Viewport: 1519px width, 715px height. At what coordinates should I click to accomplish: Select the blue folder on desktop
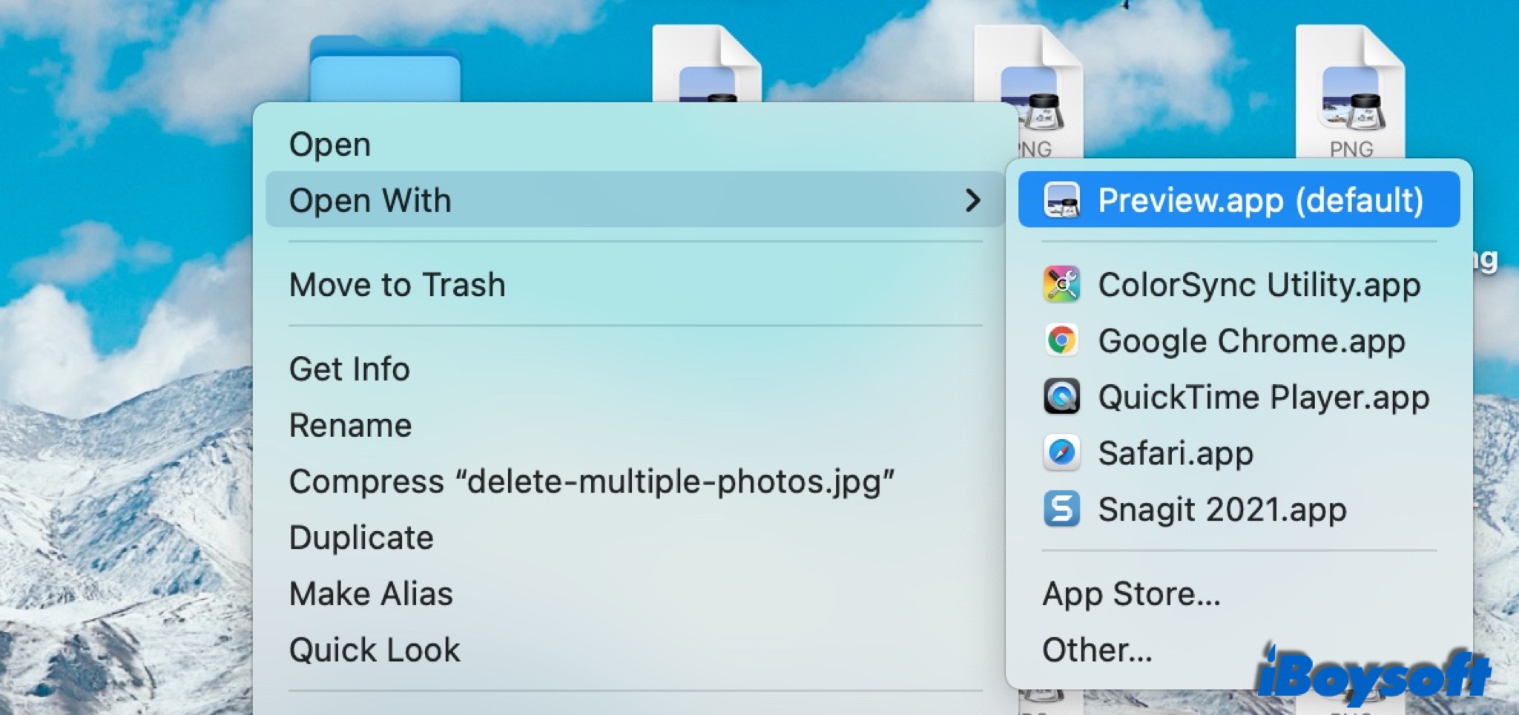385,72
